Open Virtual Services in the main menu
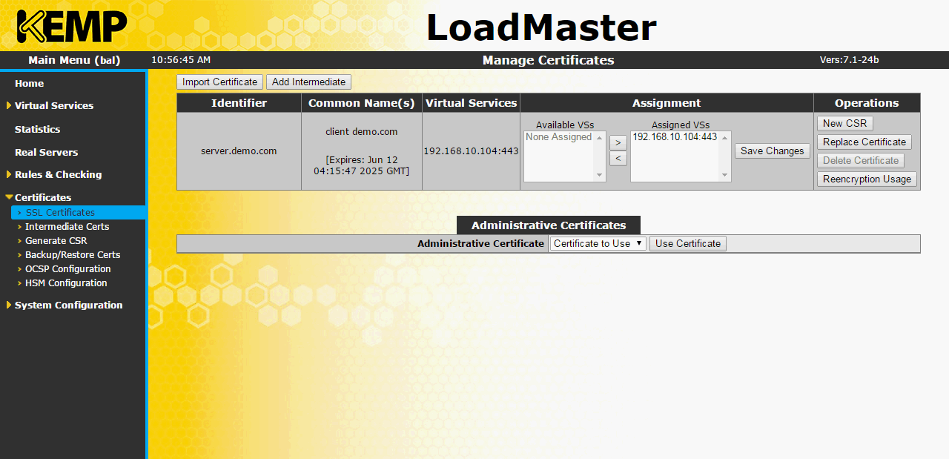This screenshot has width=949, height=459. 54,105
